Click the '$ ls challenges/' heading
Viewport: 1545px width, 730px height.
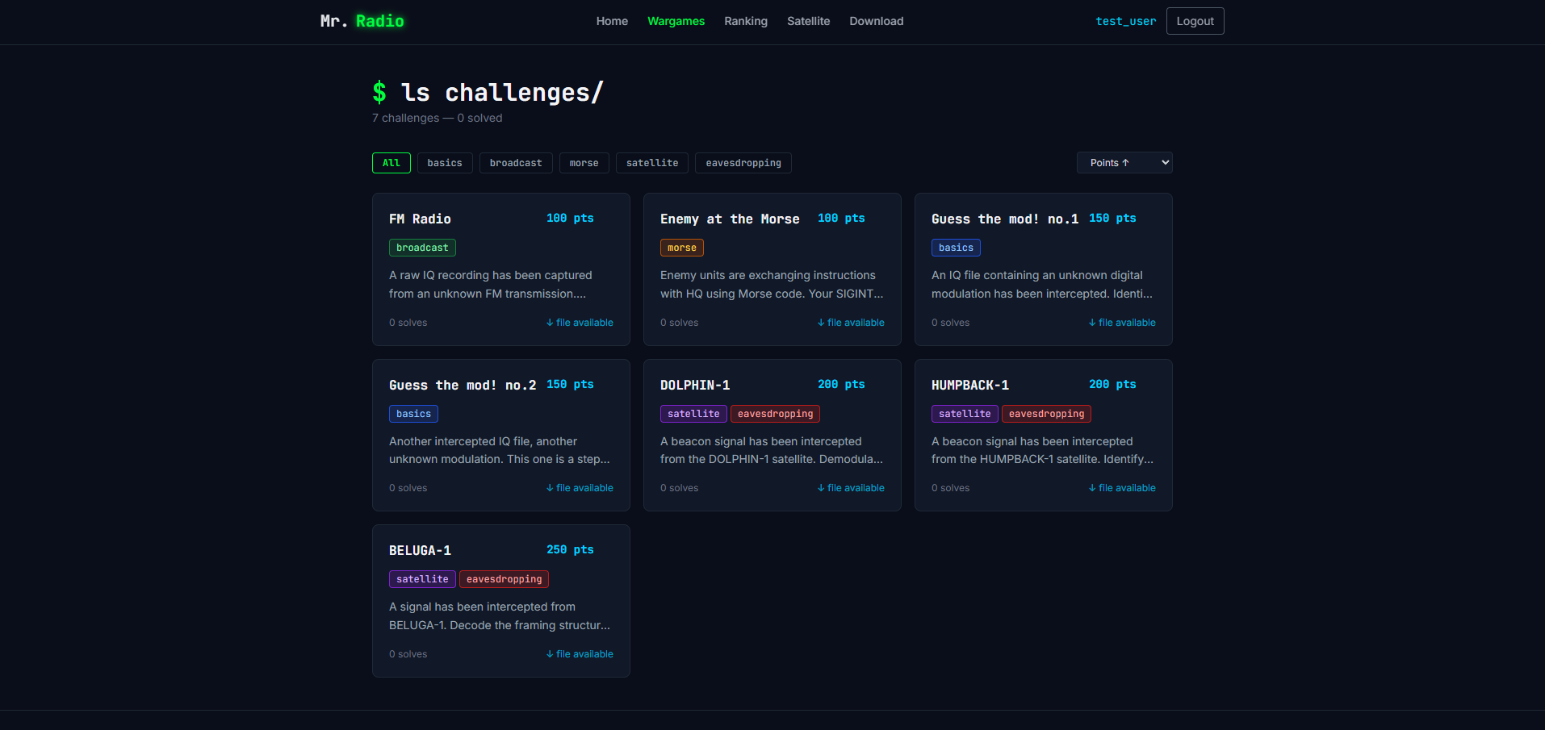(x=488, y=93)
